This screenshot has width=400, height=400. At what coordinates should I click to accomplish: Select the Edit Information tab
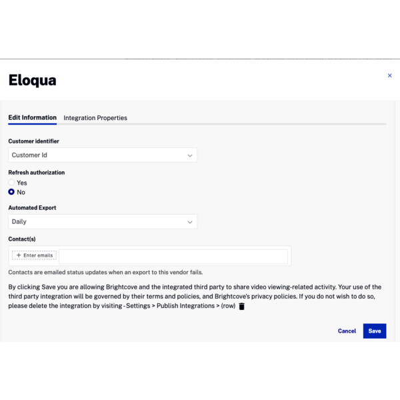pyautogui.click(x=33, y=117)
